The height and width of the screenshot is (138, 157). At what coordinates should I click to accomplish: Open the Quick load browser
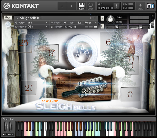[90, 6]
